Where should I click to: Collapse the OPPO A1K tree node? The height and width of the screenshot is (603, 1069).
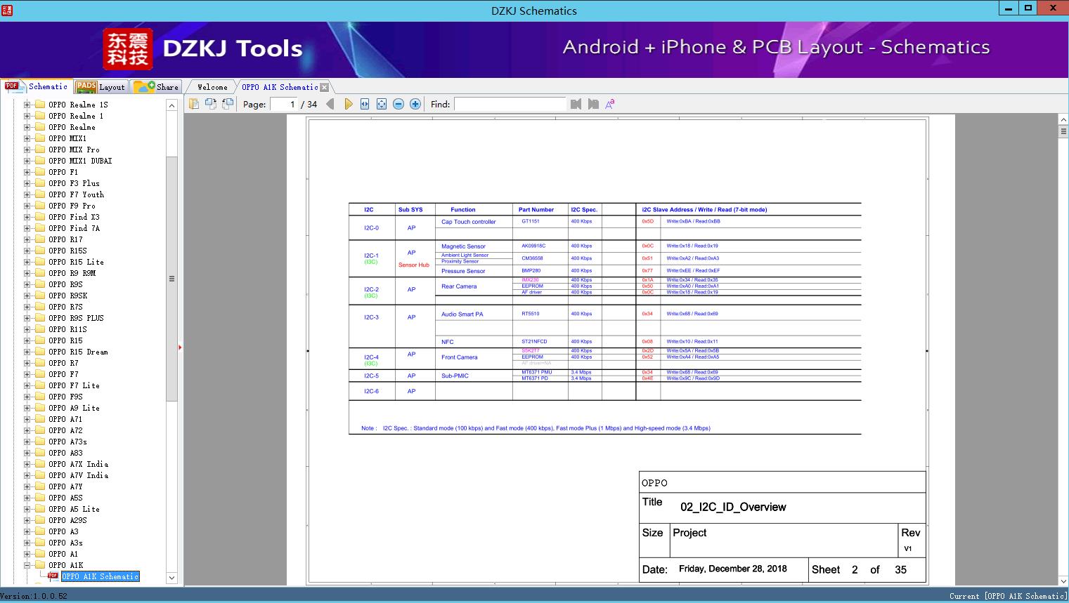click(27, 565)
